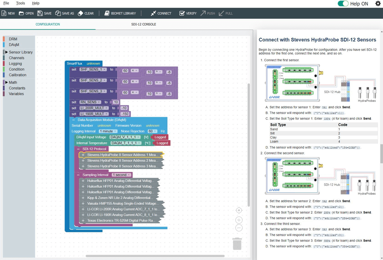Click the OPEN folder icon

click(22, 13)
